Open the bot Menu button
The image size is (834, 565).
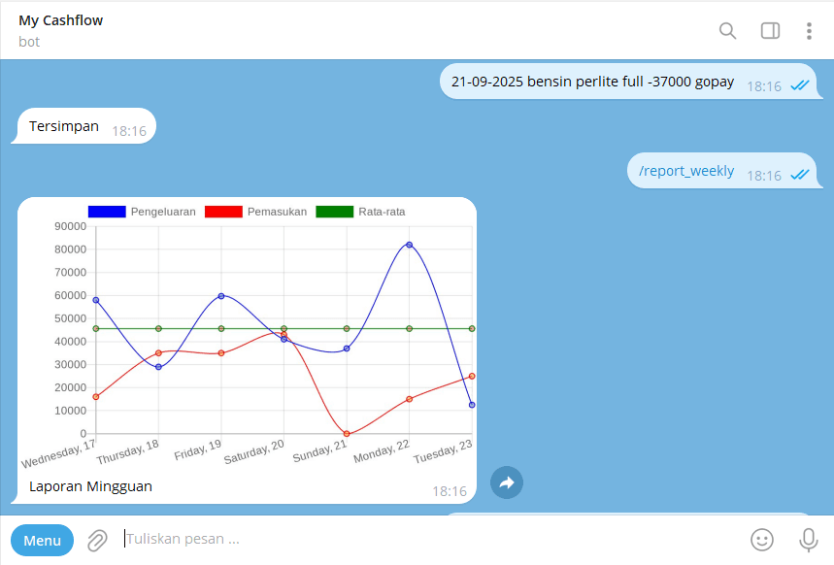(42, 540)
